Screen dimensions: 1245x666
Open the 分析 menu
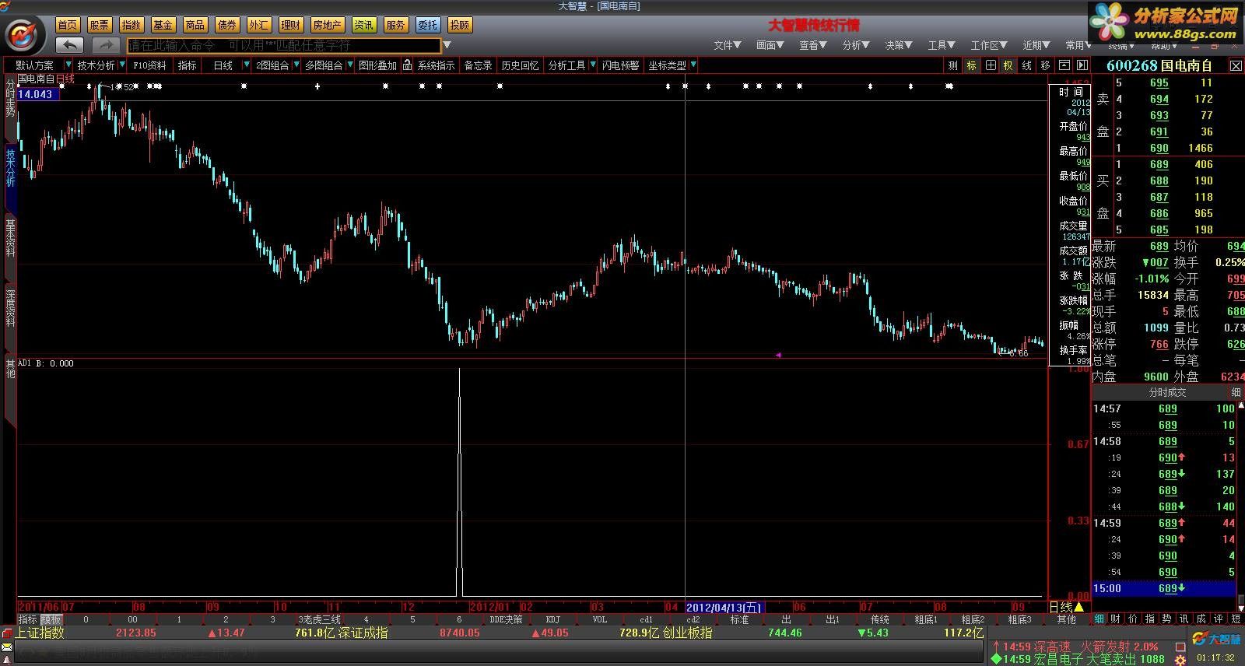coord(855,45)
